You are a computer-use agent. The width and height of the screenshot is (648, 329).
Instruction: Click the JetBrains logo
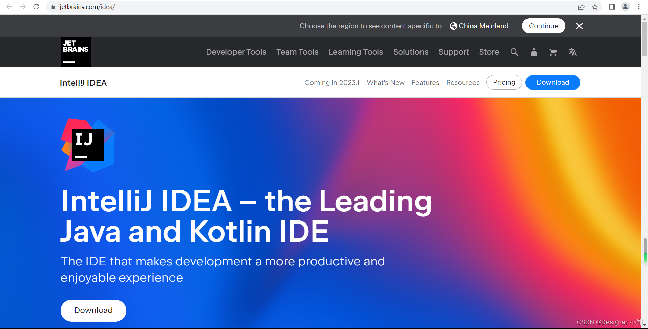tap(76, 52)
